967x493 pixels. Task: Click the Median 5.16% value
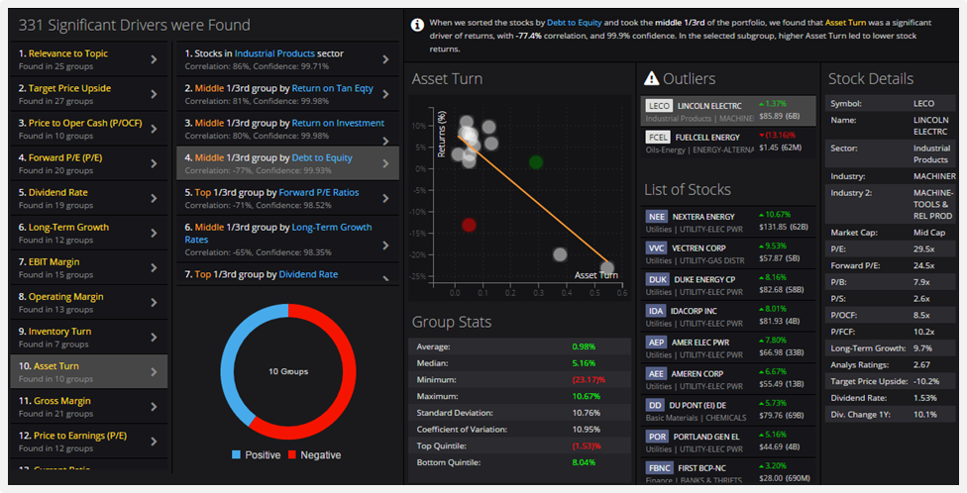(x=584, y=363)
